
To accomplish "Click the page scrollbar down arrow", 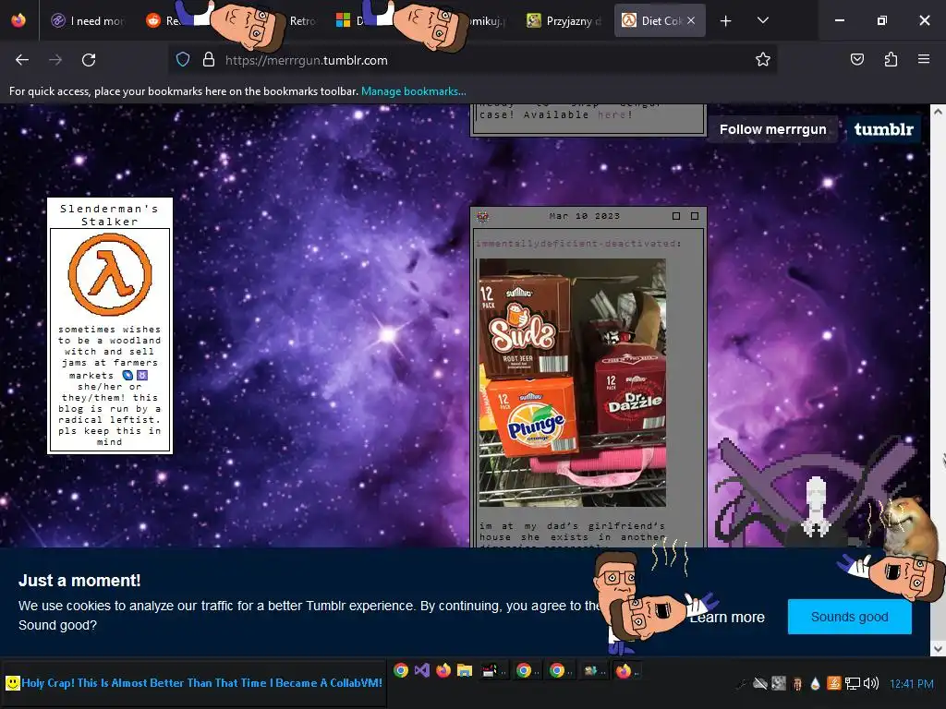I will (x=938, y=649).
